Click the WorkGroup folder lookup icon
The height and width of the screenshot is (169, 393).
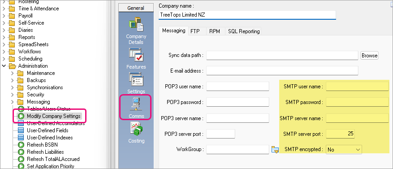point(275,150)
